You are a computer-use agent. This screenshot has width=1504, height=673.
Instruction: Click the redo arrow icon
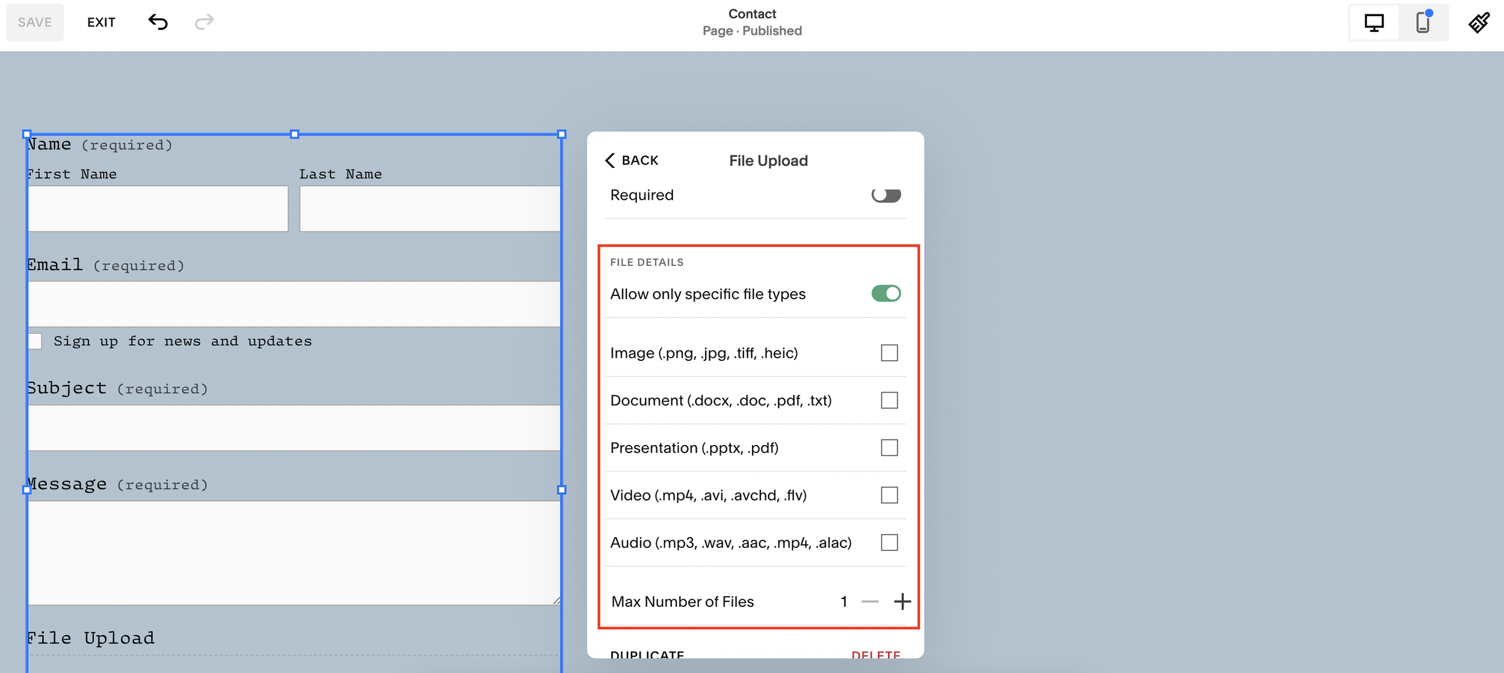(x=205, y=22)
